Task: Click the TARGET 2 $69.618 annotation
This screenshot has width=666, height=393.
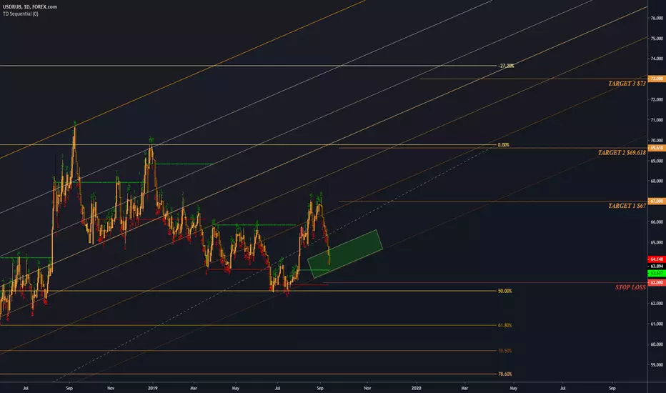Action: click(622, 152)
